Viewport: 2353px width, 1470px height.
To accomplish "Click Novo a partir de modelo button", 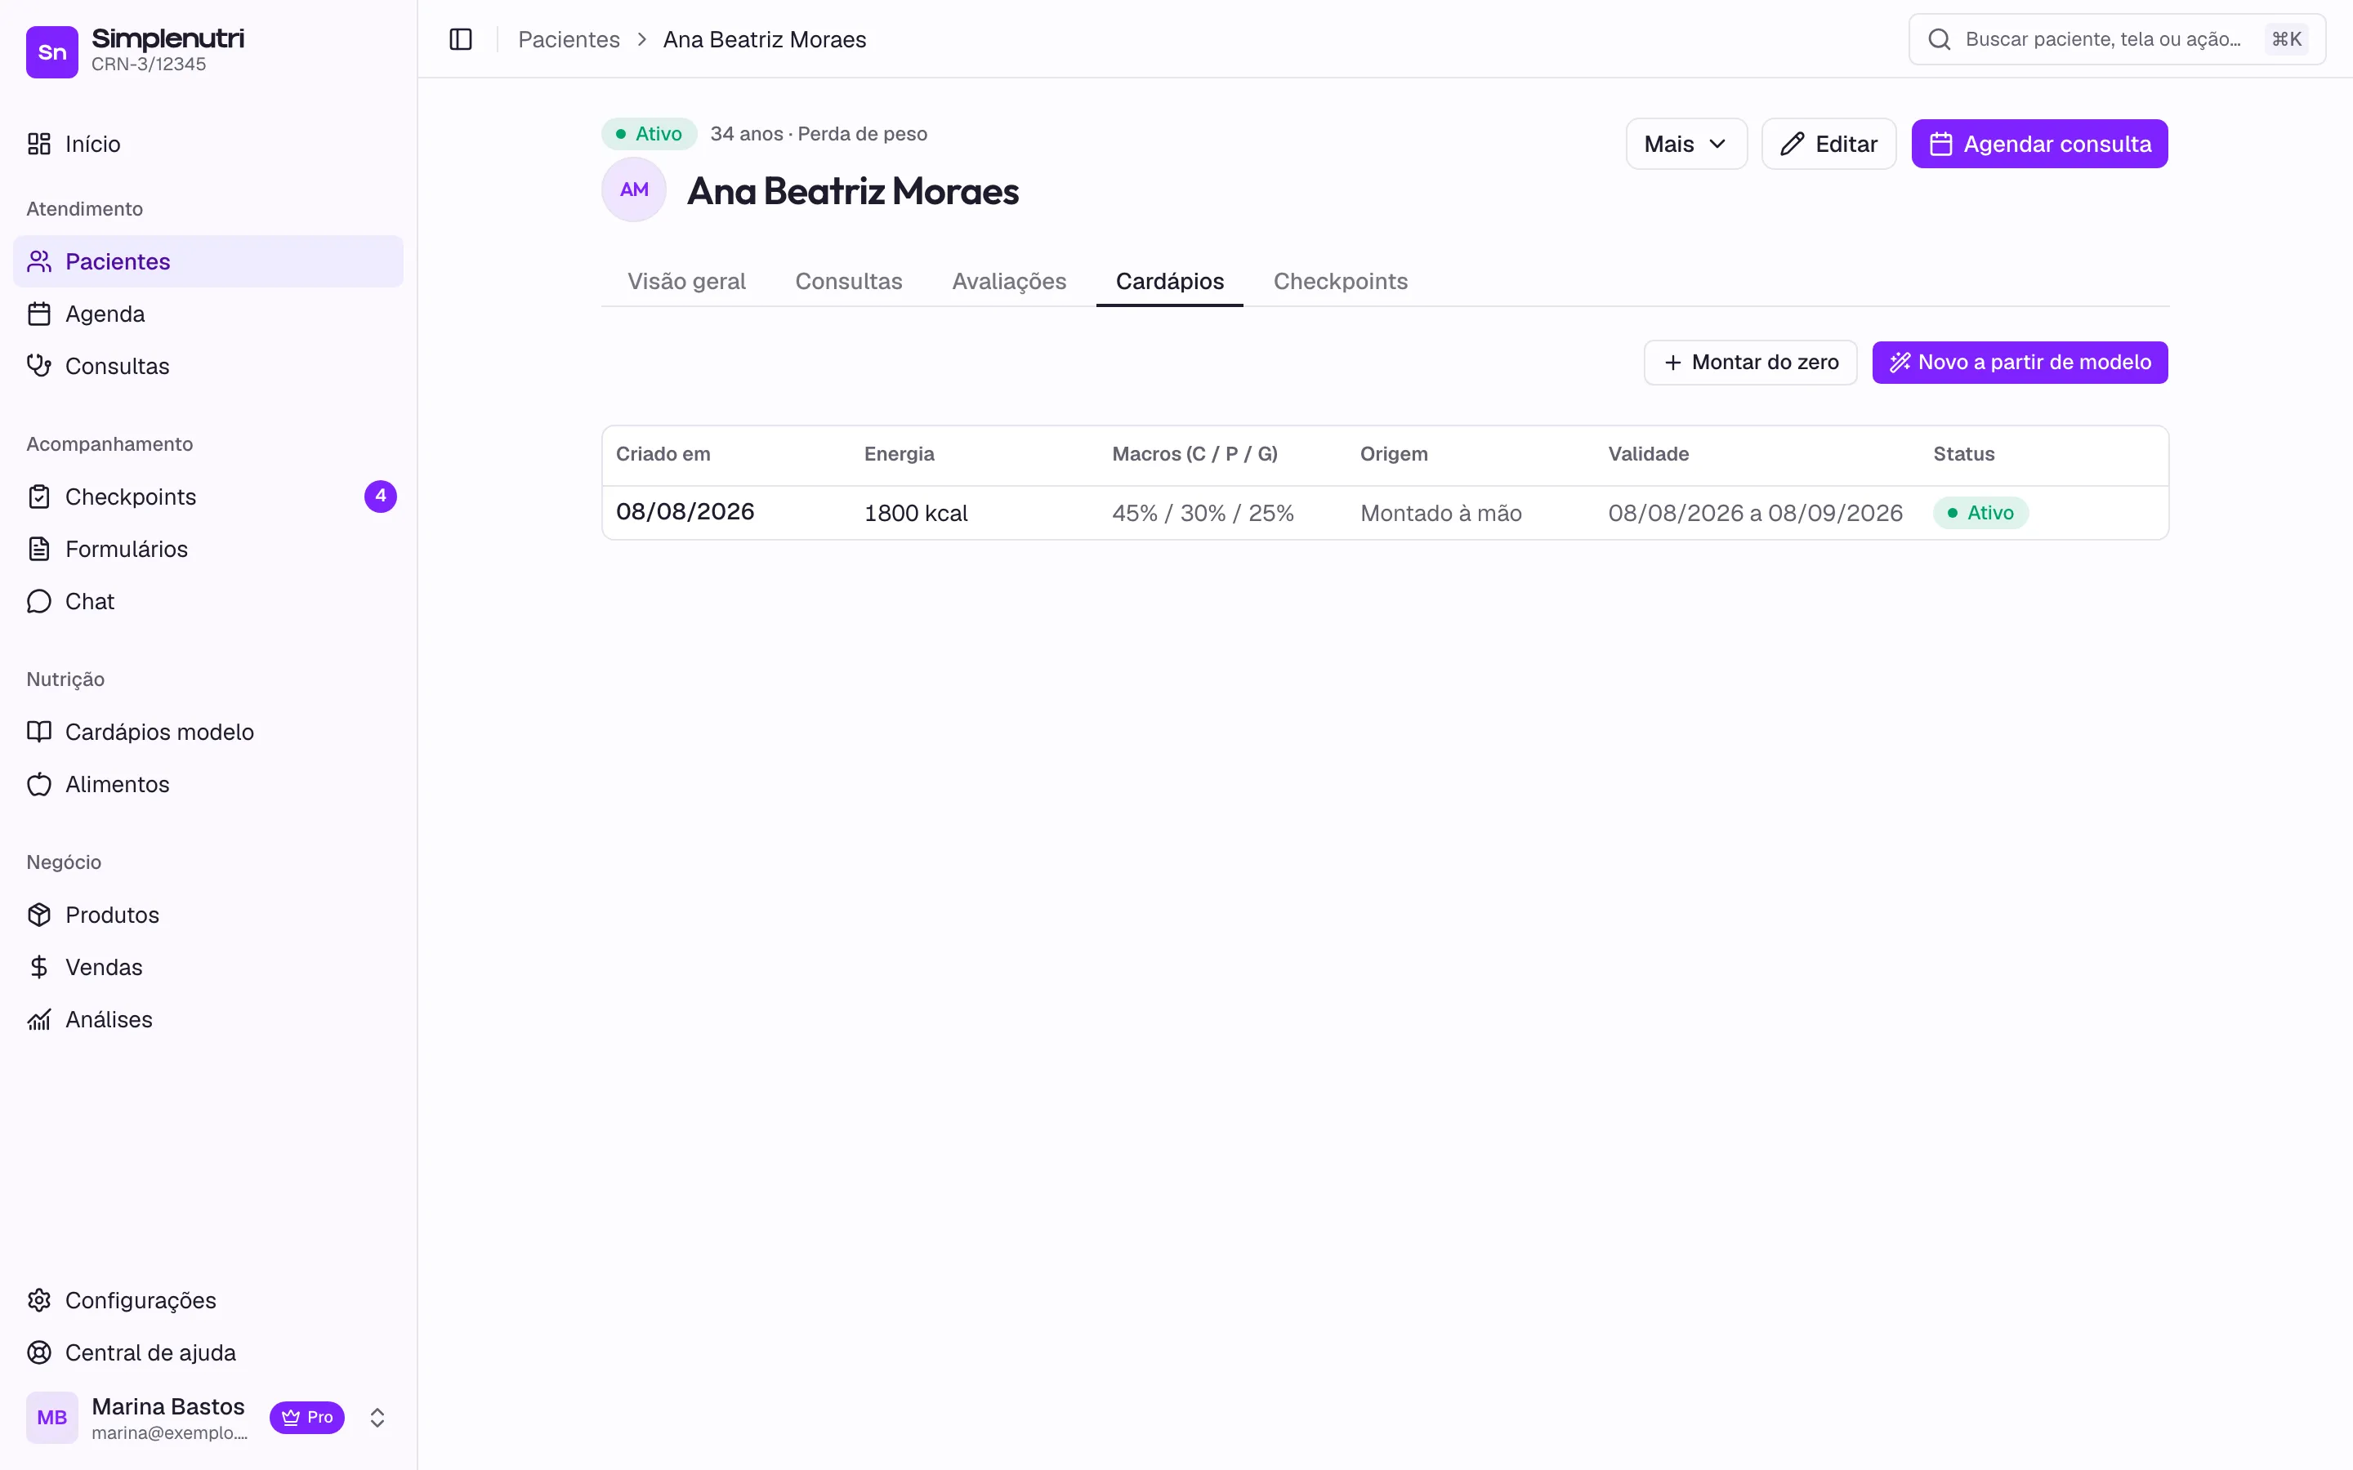I will tap(2020, 363).
